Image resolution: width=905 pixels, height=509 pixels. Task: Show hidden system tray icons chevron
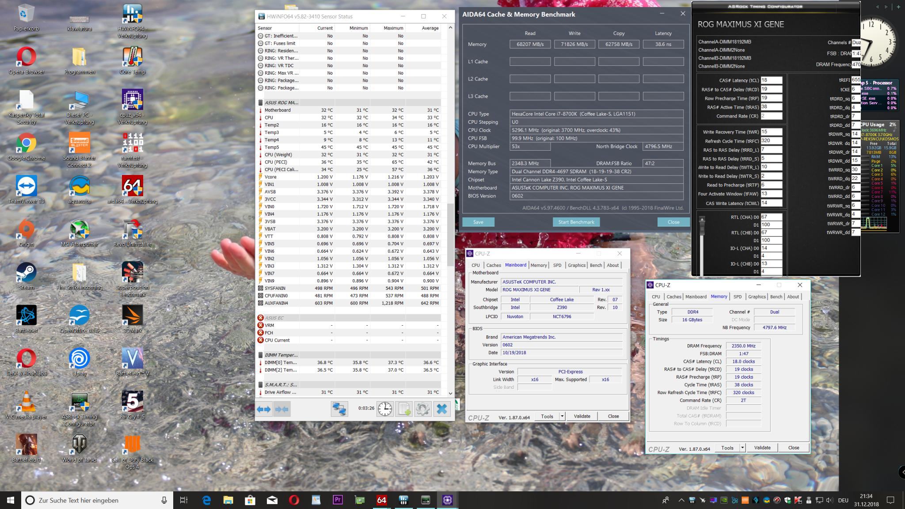tap(681, 500)
